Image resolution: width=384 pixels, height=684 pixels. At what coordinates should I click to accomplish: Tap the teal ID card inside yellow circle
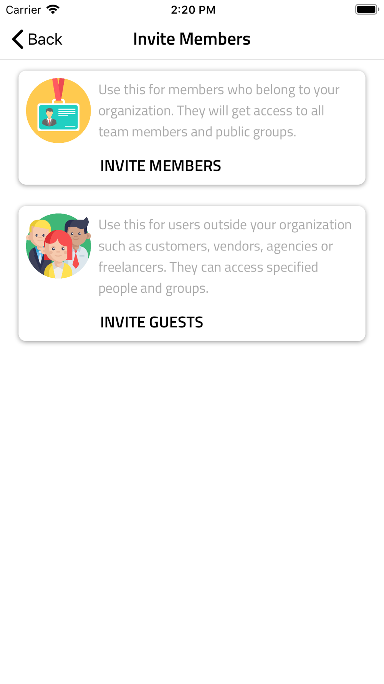58,117
